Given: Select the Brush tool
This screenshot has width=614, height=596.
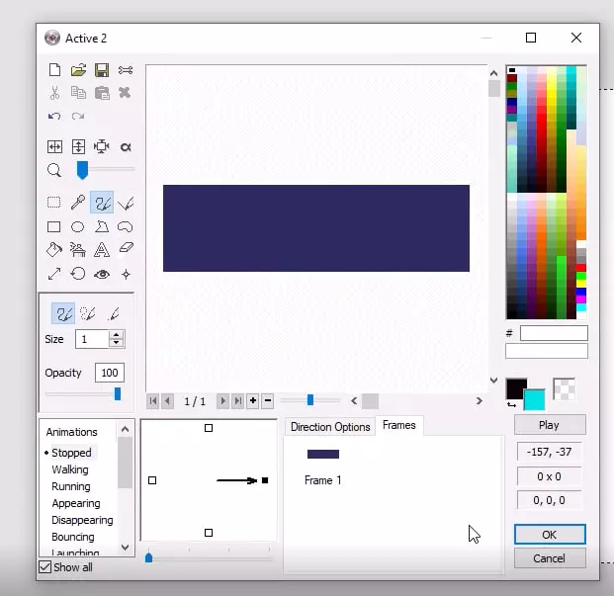Looking at the screenshot, I should (102, 203).
